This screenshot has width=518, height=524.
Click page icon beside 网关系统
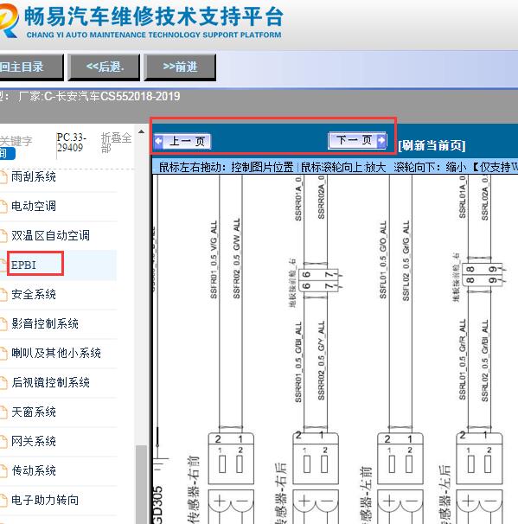click(3, 442)
